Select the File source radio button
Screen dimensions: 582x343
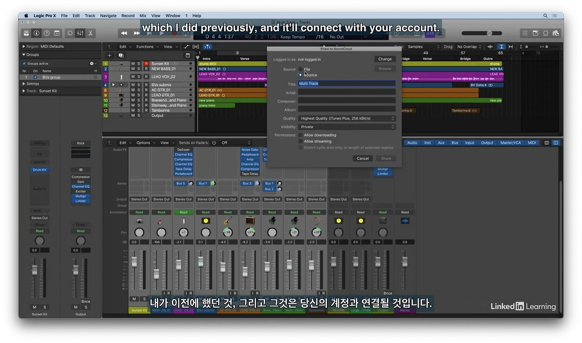[x=300, y=69]
